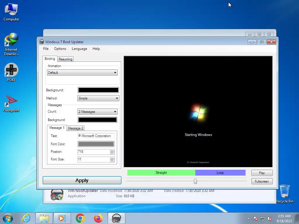Screen dimensions: 299x224
Task: Minimize the Windows 7 Boot Updater window
Action: click(x=252, y=42)
